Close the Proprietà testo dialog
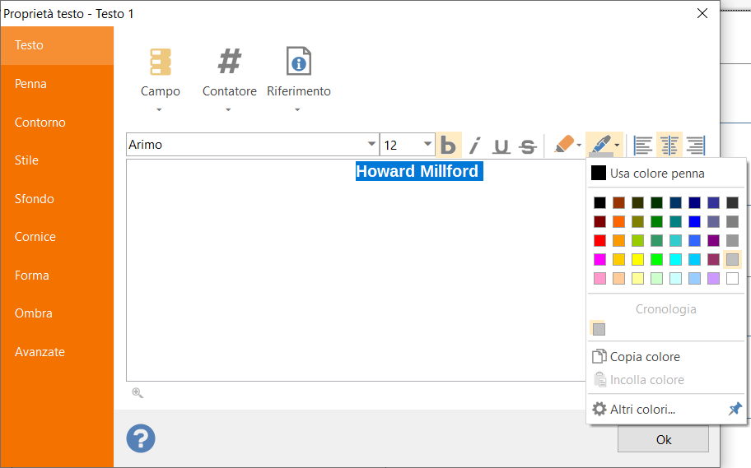 point(702,13)
